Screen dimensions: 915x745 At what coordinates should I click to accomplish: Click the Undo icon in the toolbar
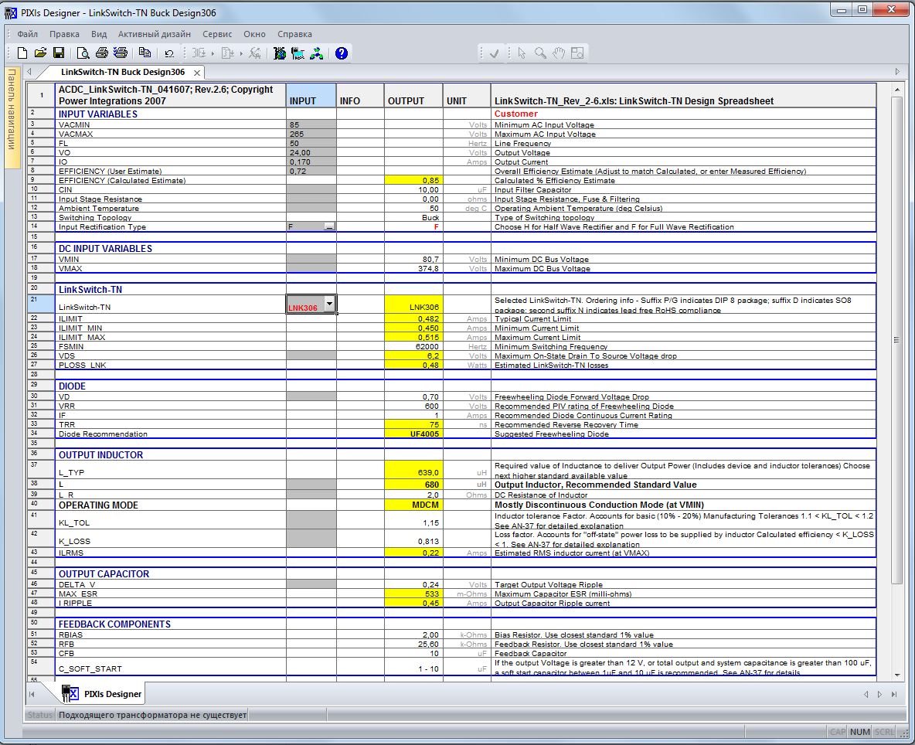pos(169,53)
